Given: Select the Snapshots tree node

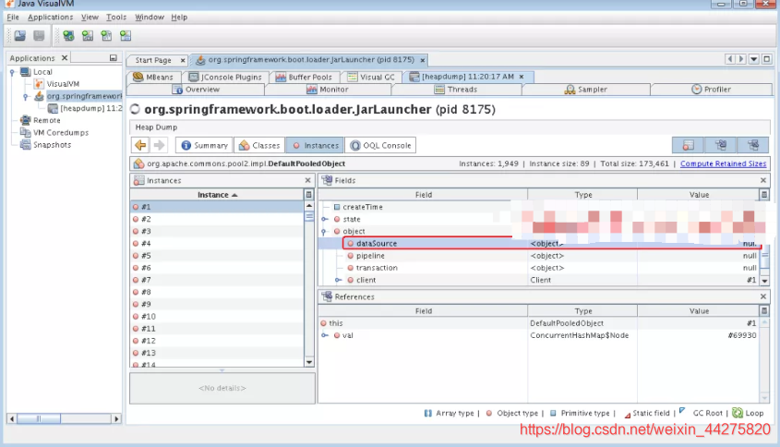Looking at the screenshot, I should tap(53, 145).
